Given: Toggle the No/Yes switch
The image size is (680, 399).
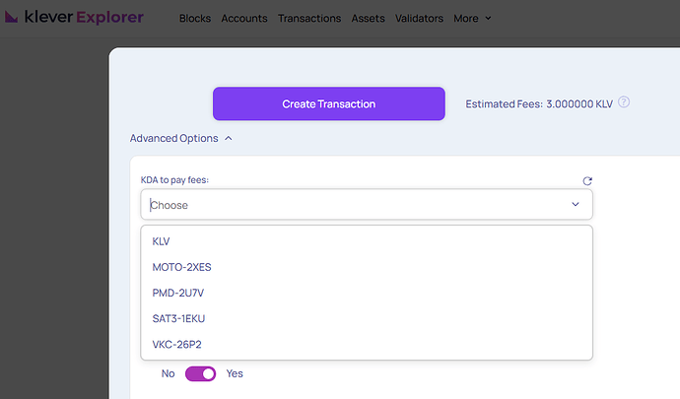Looking at the screenshot, I should [x=200, y=373].
